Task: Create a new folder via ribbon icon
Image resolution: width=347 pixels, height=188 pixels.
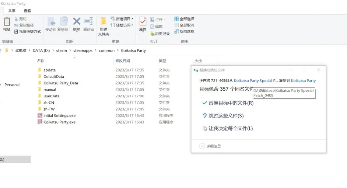Action: coord(104,25)
